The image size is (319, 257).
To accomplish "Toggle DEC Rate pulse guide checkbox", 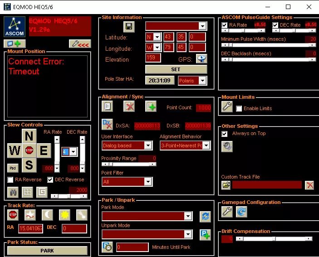I will 275,25.
